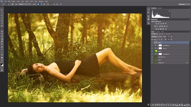Select the Quick Selection tool
The width and height of the screenshot is (191, 107).
click(2, 18)
